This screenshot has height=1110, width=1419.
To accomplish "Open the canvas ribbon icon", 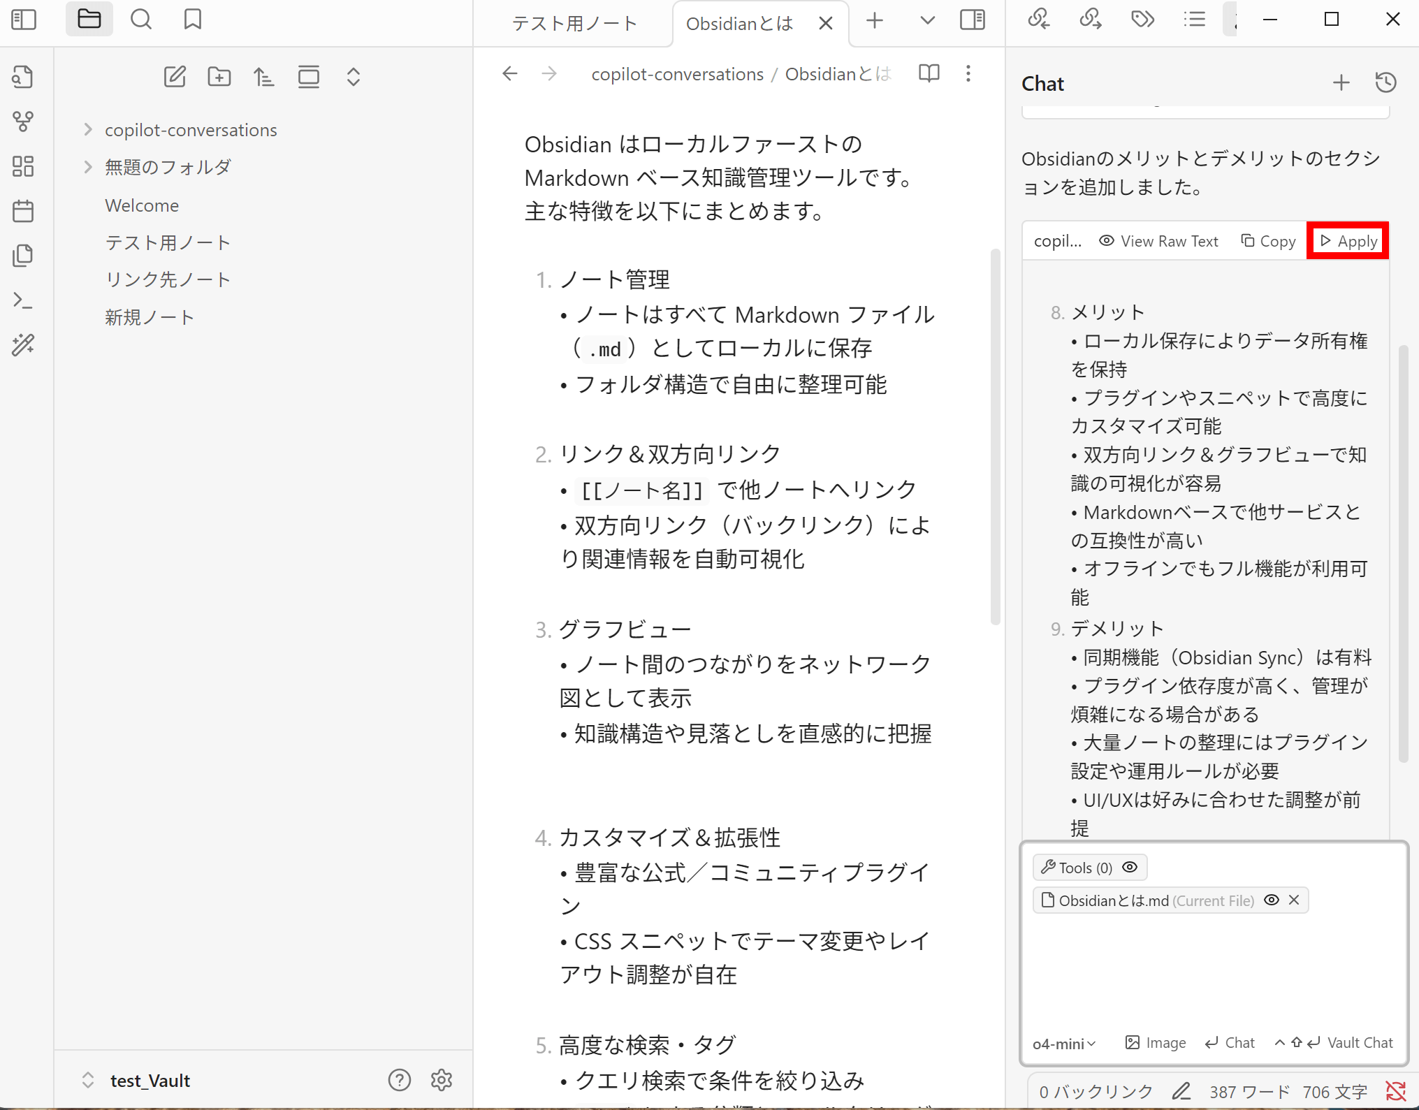I will click(23, 166).
